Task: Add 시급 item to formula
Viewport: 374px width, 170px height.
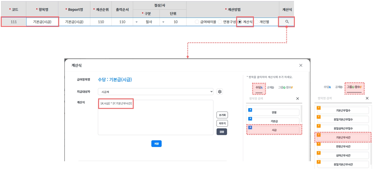Action: (x=274, y=130)
